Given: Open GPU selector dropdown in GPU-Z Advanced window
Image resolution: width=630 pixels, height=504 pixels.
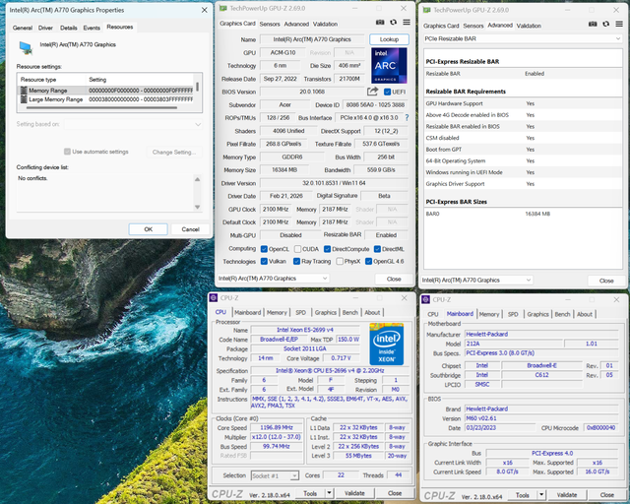Looking at the screenshot, I should pos(476,281).
